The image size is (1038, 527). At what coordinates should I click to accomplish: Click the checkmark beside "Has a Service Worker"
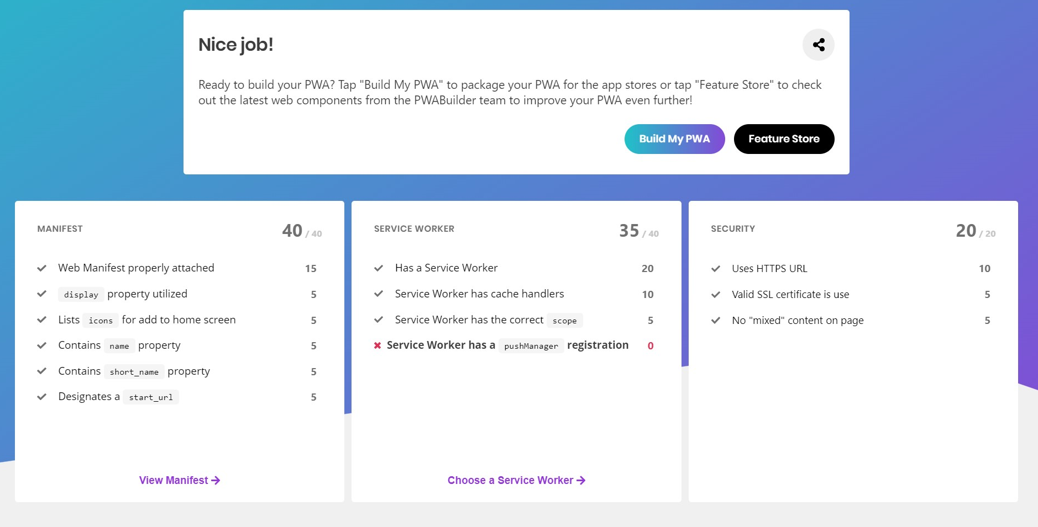coord(379,268)
